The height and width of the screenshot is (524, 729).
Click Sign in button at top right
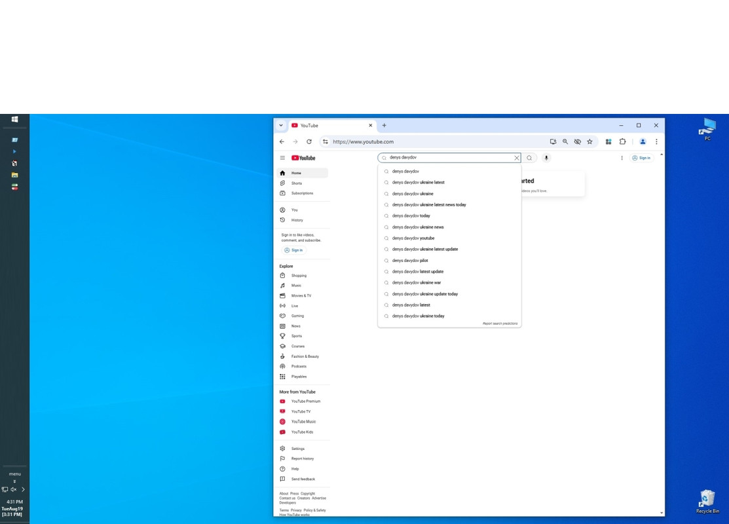coord(642,158)
